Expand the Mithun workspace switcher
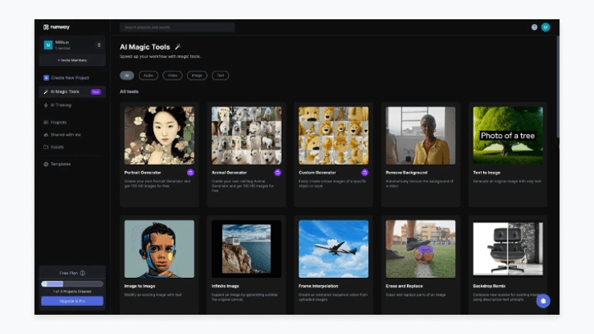 (x=99, y=45)
